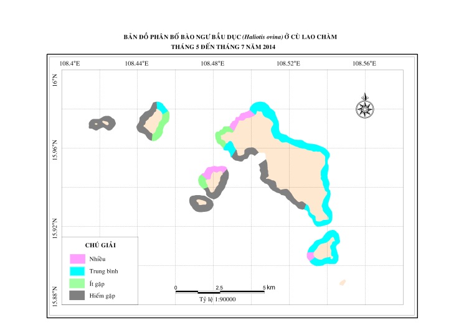This screenshot has height=333, width=474.
Task: Click the 108.44°E longitude label
Action: (136, 63)
